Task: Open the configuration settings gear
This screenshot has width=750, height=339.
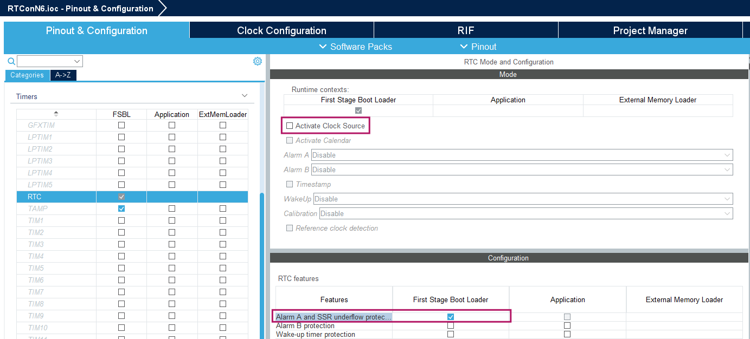Action: 257,61
